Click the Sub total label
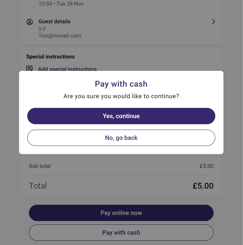243x245 pixels. click(39, 166)
